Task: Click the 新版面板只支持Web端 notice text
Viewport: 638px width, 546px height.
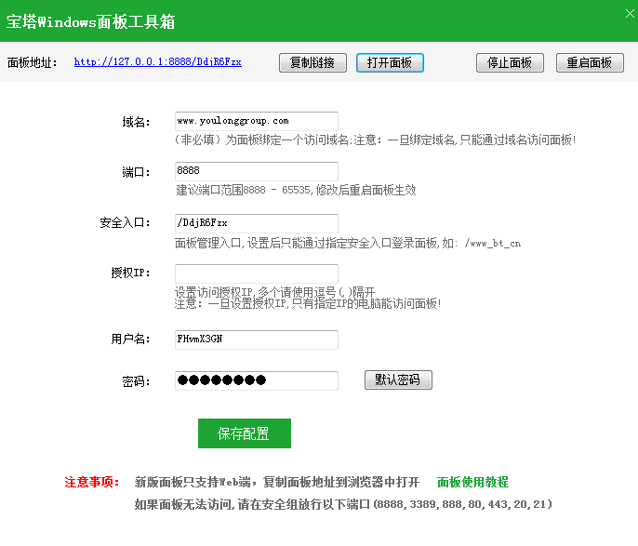Action: pyautogui.click(x=277, y=482)
